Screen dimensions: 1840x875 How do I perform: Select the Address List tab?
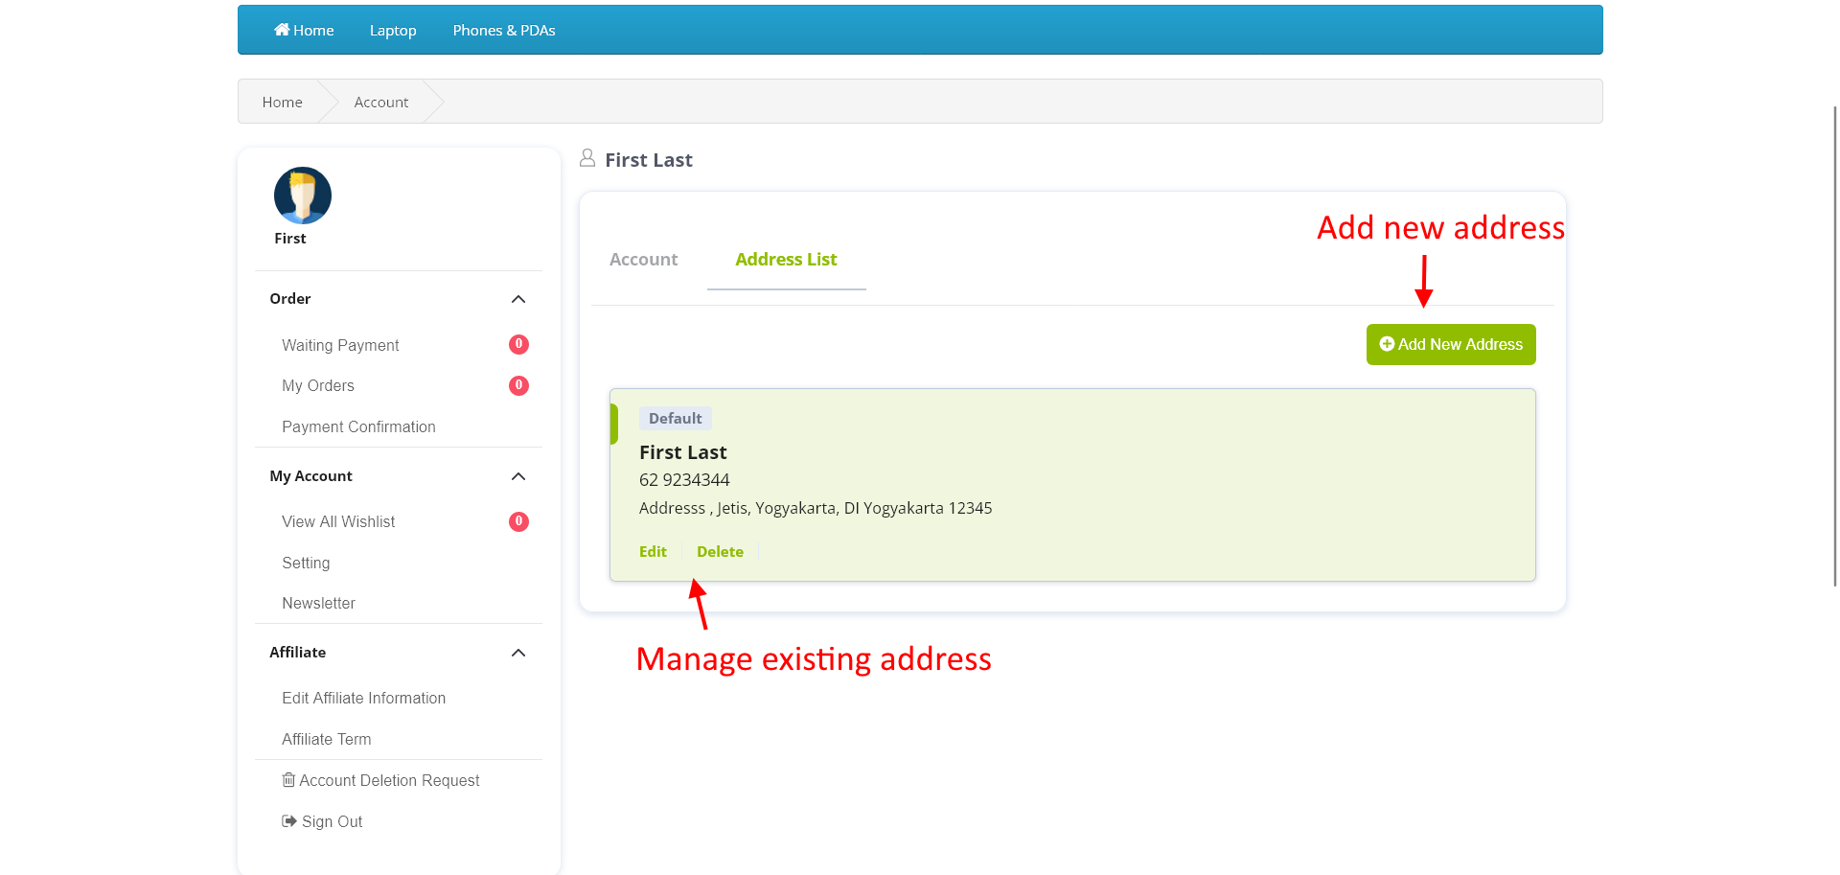(786, 259)
